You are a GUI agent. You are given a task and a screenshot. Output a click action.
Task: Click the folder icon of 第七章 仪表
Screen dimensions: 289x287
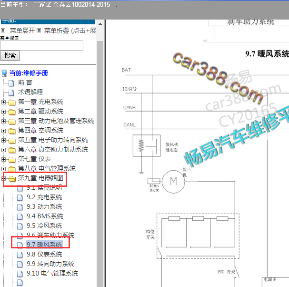(12, 159)
